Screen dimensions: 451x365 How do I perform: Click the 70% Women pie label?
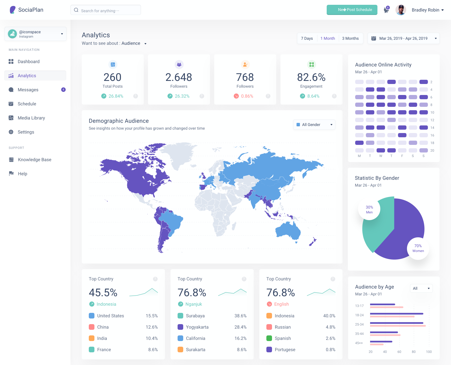coord(418,248)
